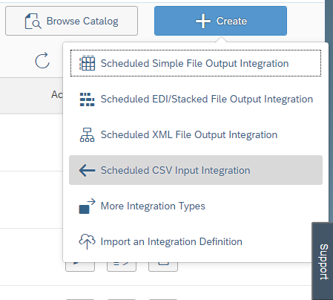This screenshot has height=300, width=333.
Task: Choose Scheduled CSV Input Integration entry
Action: (x=196, y=170)
